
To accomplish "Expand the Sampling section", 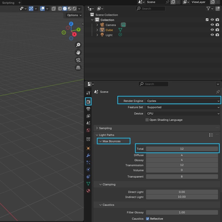I will click(106, 128).
